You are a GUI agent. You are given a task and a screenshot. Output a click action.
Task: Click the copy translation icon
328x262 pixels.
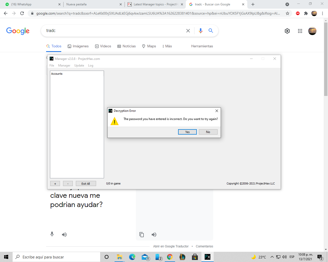[x=141, y=235]
